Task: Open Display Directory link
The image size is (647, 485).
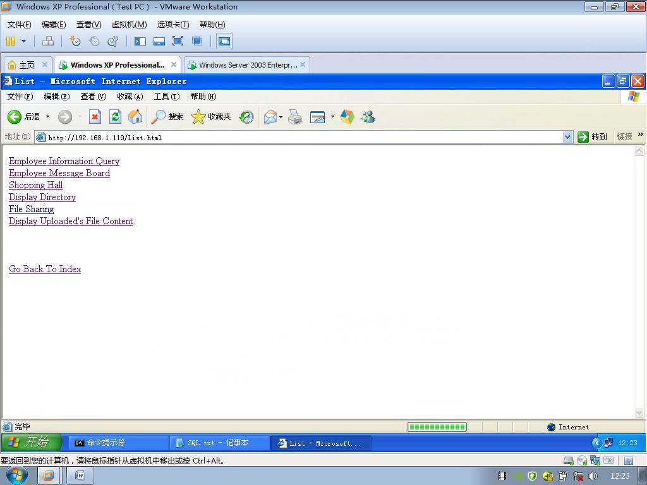Action: (x=42, y=197)
